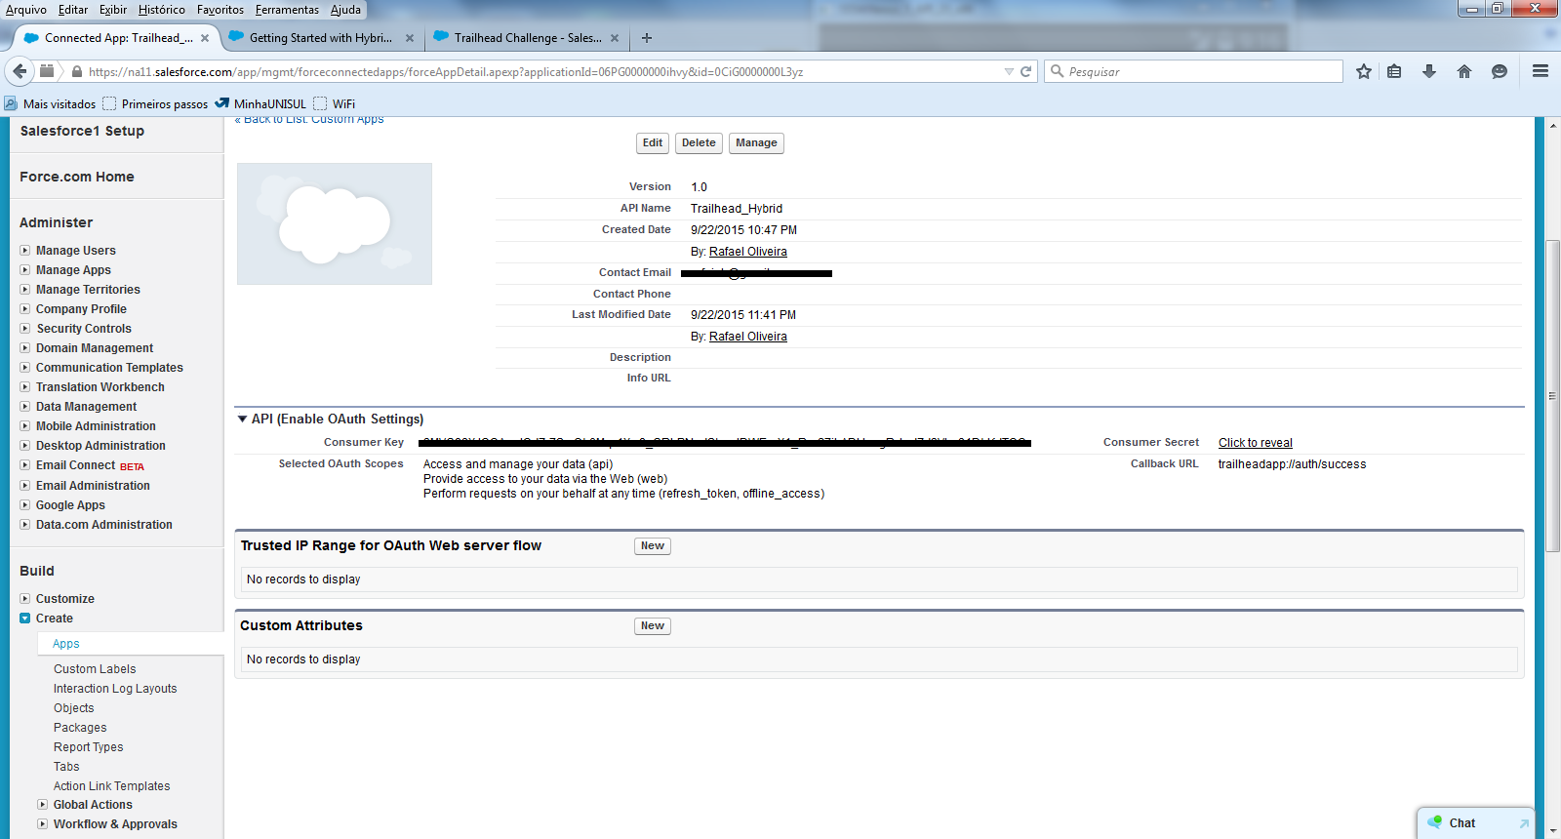Screen dimensions: 1561x839
Task: Click the Manage button
Action: pos(756,143)
